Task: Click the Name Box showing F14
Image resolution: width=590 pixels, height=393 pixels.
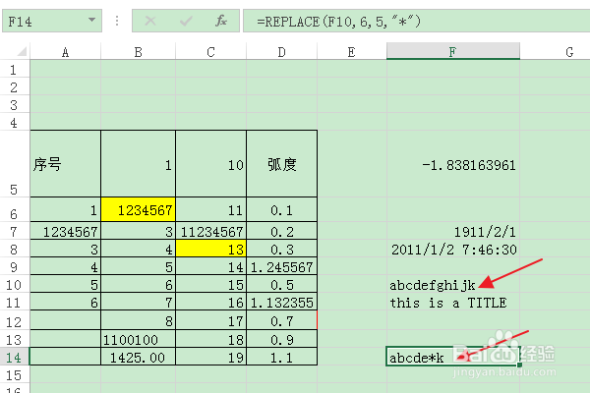Action: pos(52,21)
